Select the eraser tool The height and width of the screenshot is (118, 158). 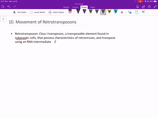point(70,11)
